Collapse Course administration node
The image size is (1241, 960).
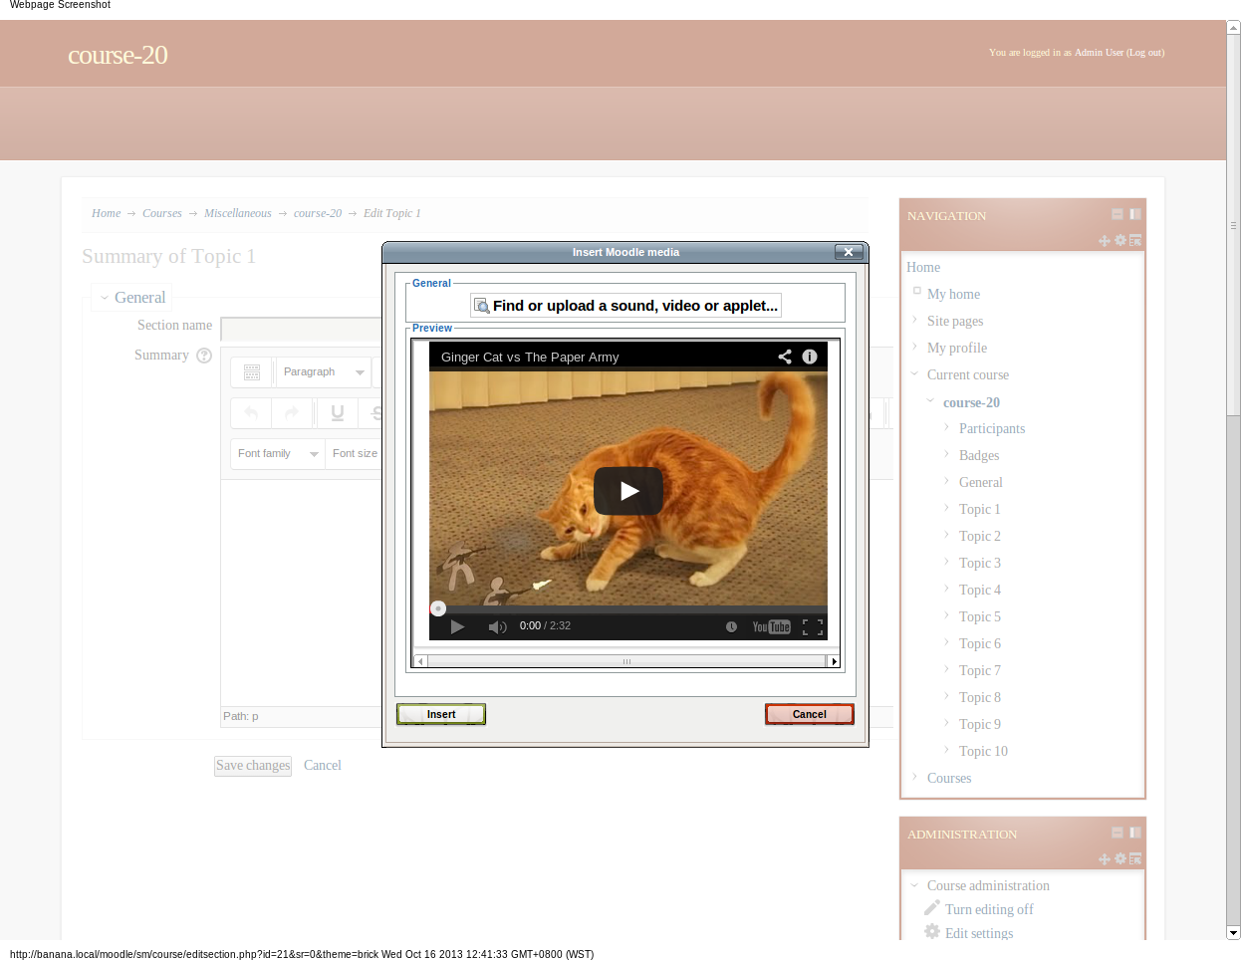(x=914, y=885)
